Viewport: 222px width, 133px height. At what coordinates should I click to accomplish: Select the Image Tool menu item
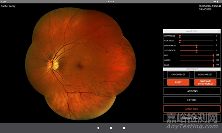[192, 109]
